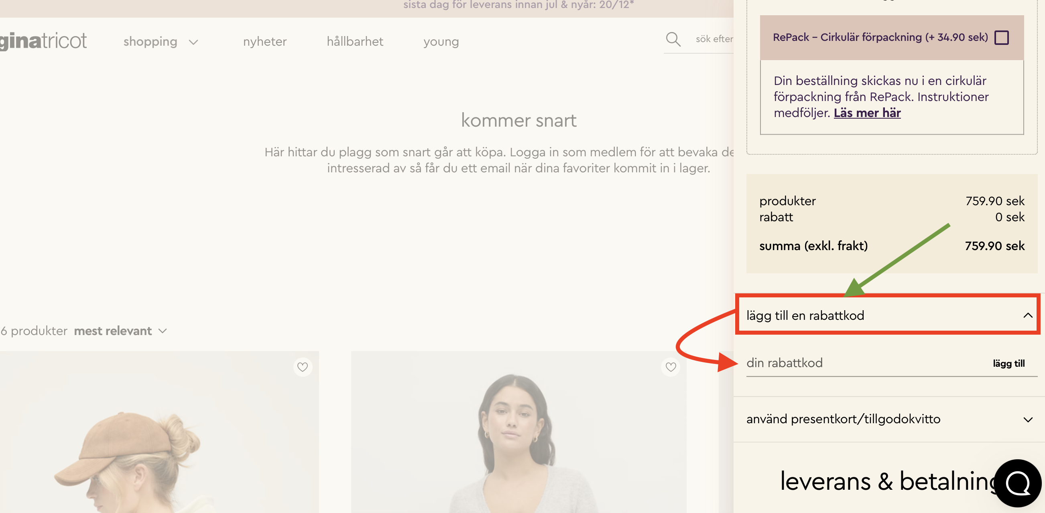Follow the 'Läs mer här' link

click(x=867, y=113)
